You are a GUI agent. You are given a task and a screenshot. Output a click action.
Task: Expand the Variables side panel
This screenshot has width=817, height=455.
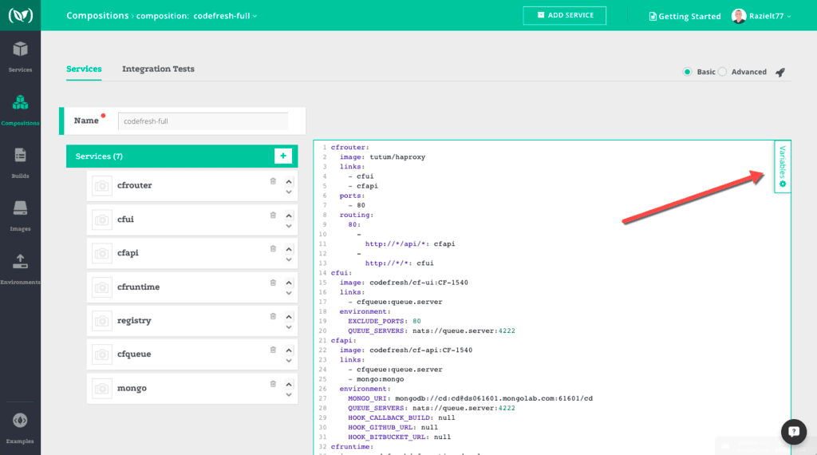(782, 166)
